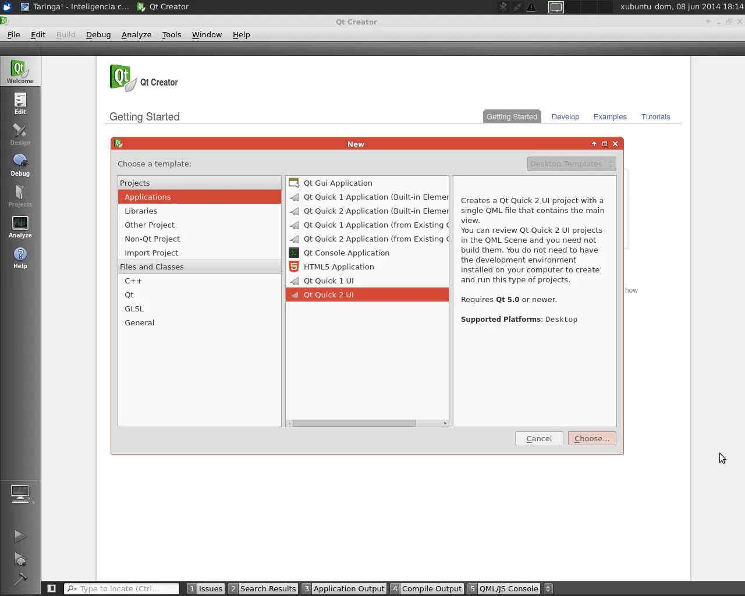Image resolution: width=745 pixels, height=596 pixels.
Task: Open the File menu
Action: (13, 34)
